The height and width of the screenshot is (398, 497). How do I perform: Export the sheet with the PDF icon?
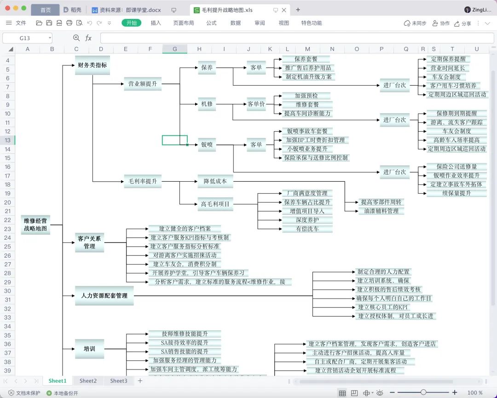tap(59, 23)
